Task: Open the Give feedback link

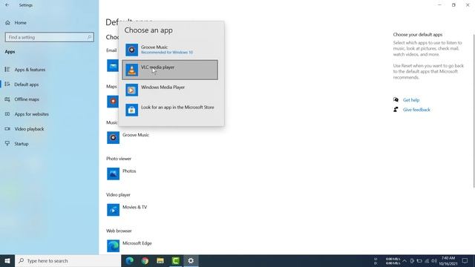Action: pyautogui.click(x=416, y=110)
